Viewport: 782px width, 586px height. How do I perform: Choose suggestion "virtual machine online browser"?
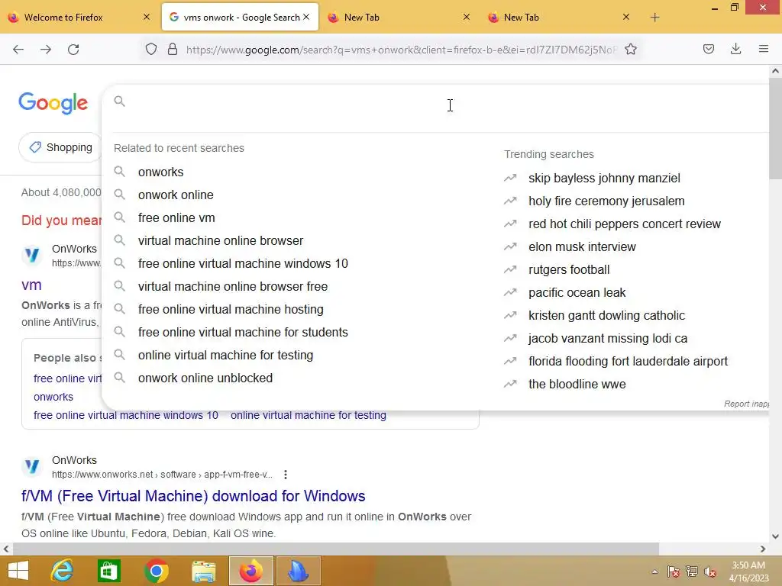point(221,240)
